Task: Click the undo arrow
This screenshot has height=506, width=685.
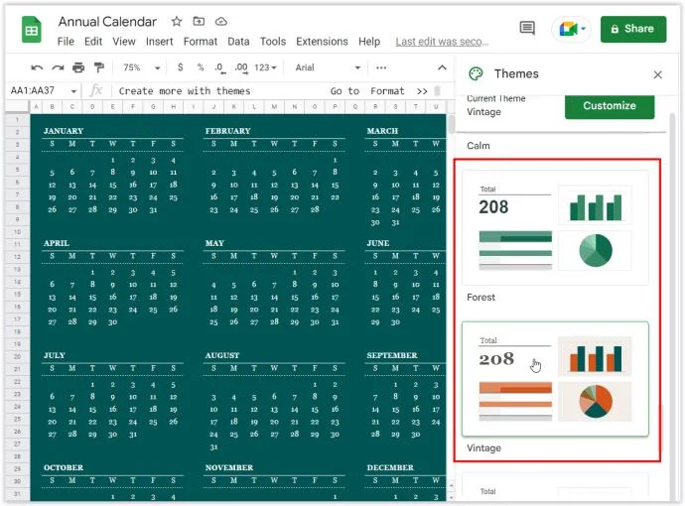Action: tap(37, 67)
